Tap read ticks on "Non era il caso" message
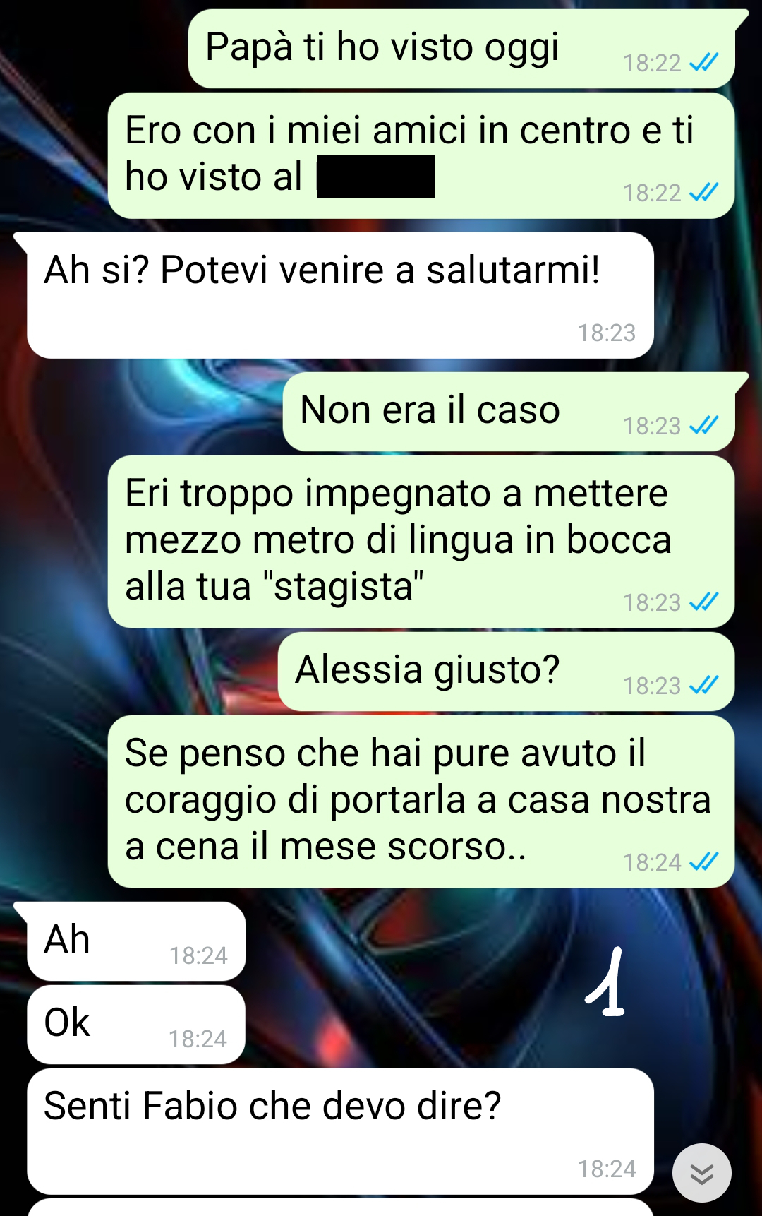 [x=703, y=425]
